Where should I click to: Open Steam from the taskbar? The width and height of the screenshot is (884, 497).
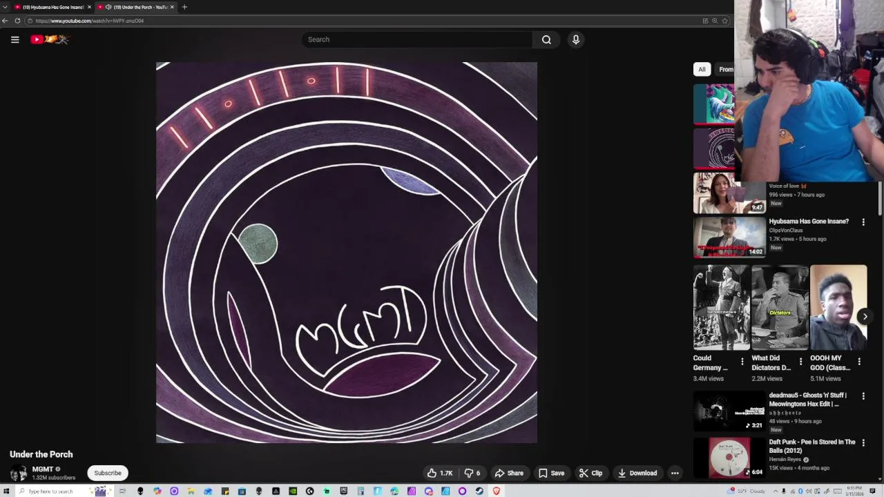[479, 491]
